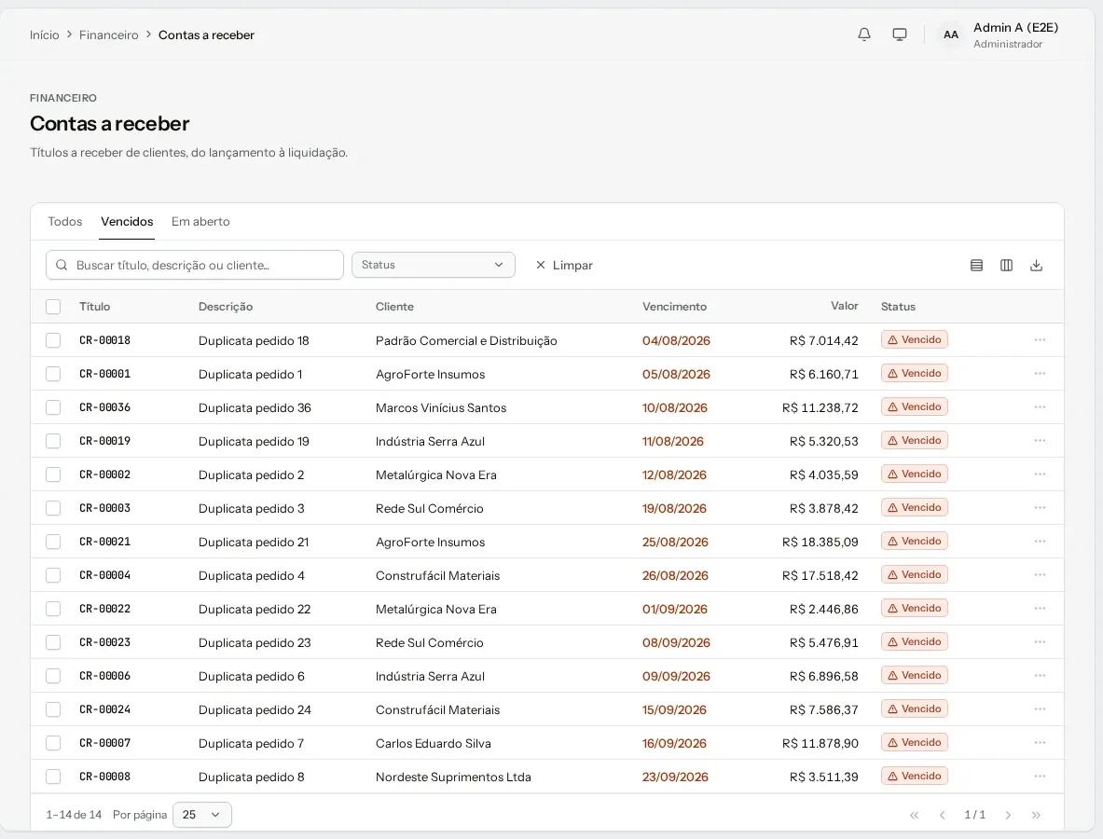Click description Duplicata pedido 24
The height and width of the screenshot is (839, 1103).
pos(254,710)
